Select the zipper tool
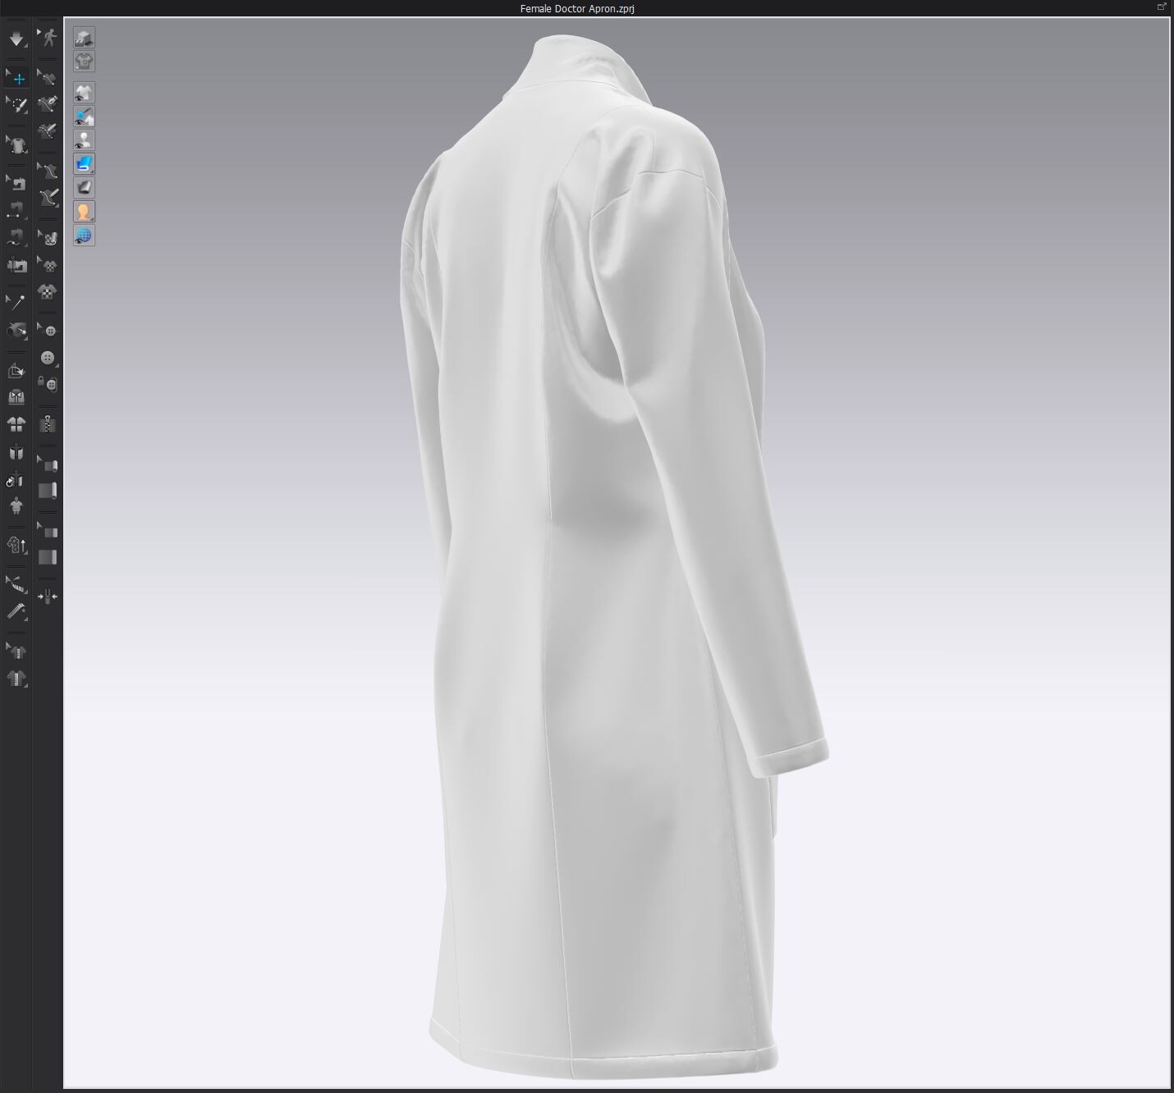This screenshot has width=1174, height=1093. 47,424
